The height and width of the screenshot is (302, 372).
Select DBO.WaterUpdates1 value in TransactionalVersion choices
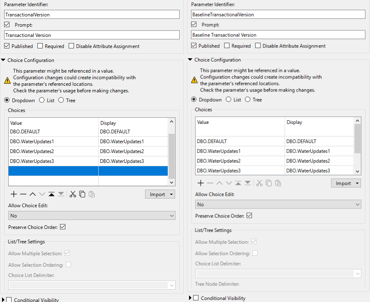click(x=53, y=142)
